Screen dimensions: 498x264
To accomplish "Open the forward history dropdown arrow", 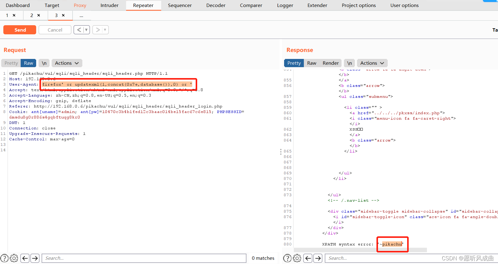I will tap(105, 30).
